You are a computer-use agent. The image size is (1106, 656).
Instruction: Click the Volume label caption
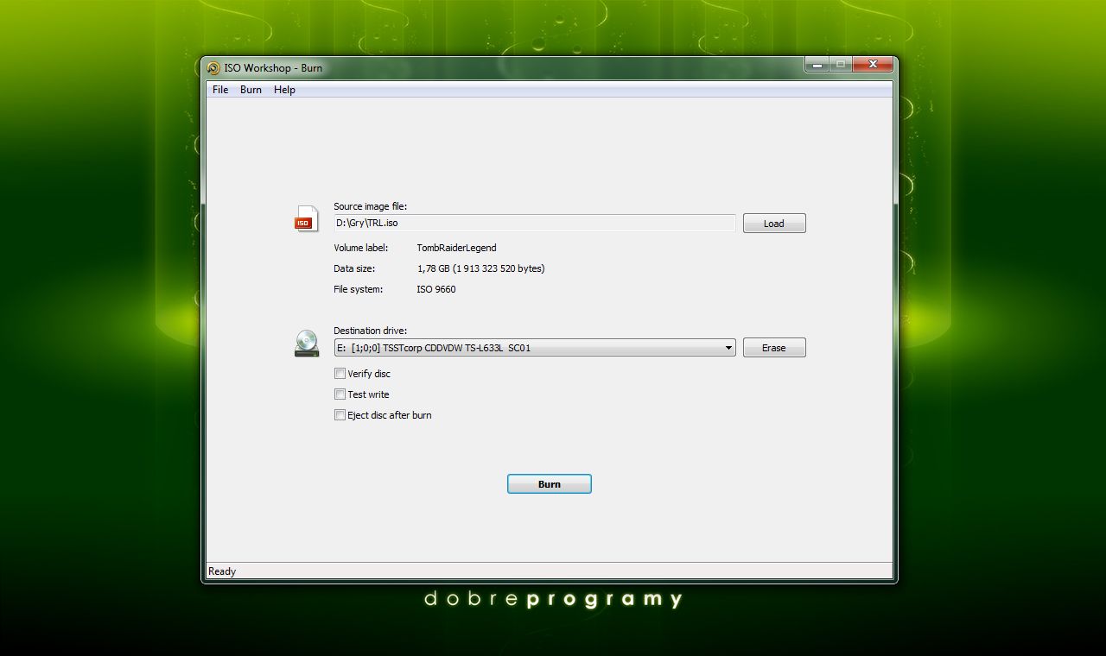[361, 248]
